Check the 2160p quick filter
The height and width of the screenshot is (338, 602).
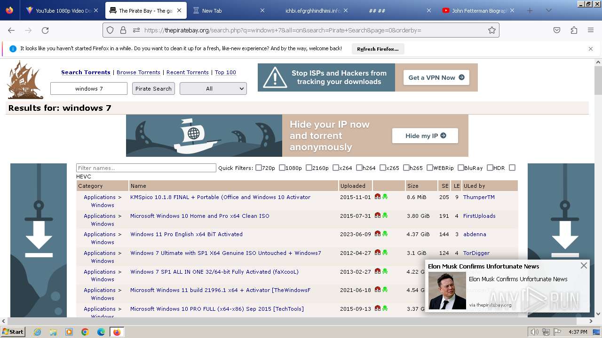click(x=309, y=168)
